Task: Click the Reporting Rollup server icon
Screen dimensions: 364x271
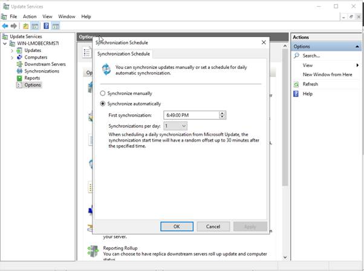Action: 93,251
